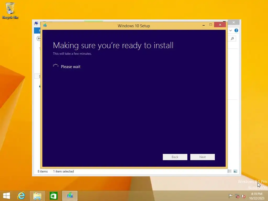Select the Windows 10 Setup taskbar button
Screen dimensions: 268x201
point(70,196)
